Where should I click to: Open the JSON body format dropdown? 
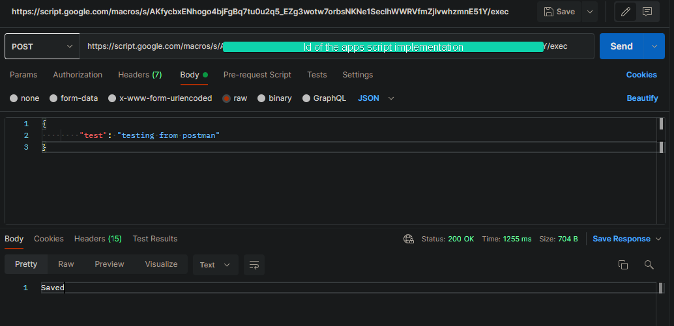tap(376, 98)
